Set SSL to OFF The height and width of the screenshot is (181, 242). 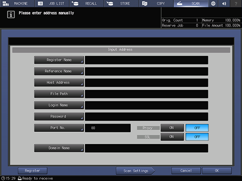coord(197,137)
